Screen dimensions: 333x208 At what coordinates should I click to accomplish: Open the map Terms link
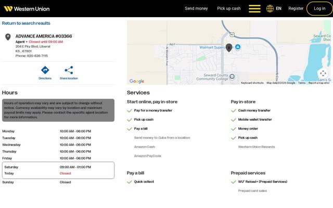pos(302,83)
